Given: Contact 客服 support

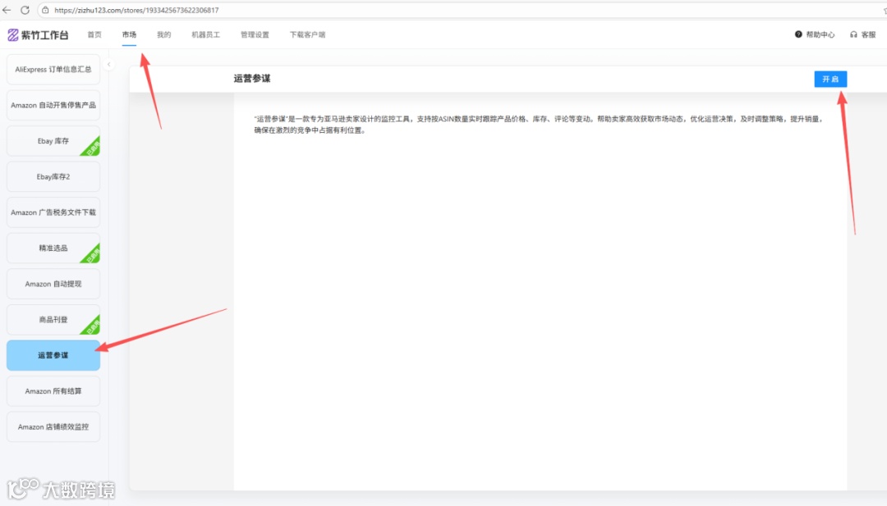Looking at the screenshot, I should pos(868,35).
